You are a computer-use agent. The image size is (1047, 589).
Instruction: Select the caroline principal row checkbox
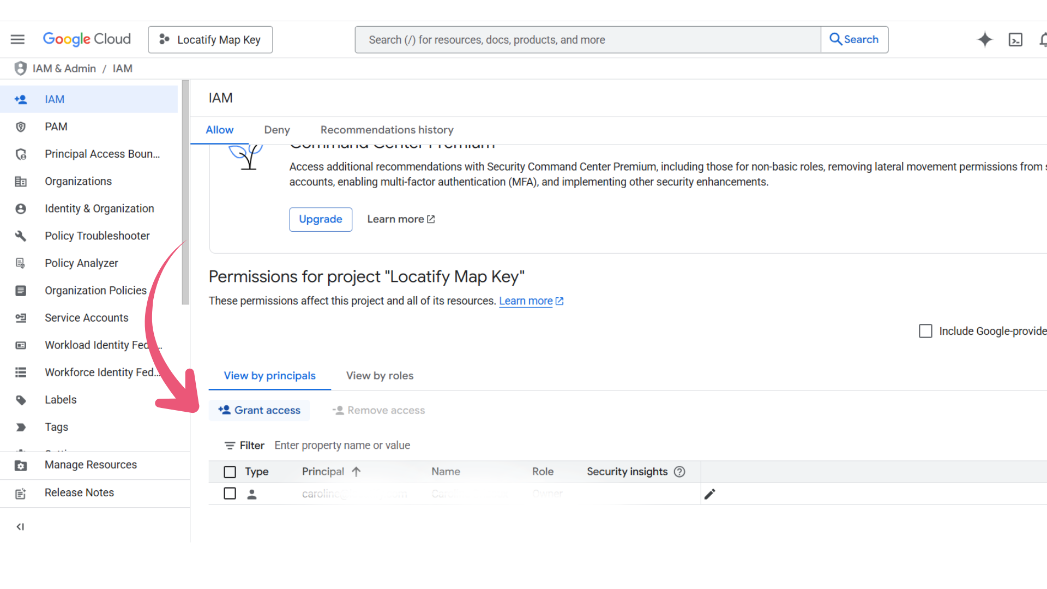(x=230, y=494)
